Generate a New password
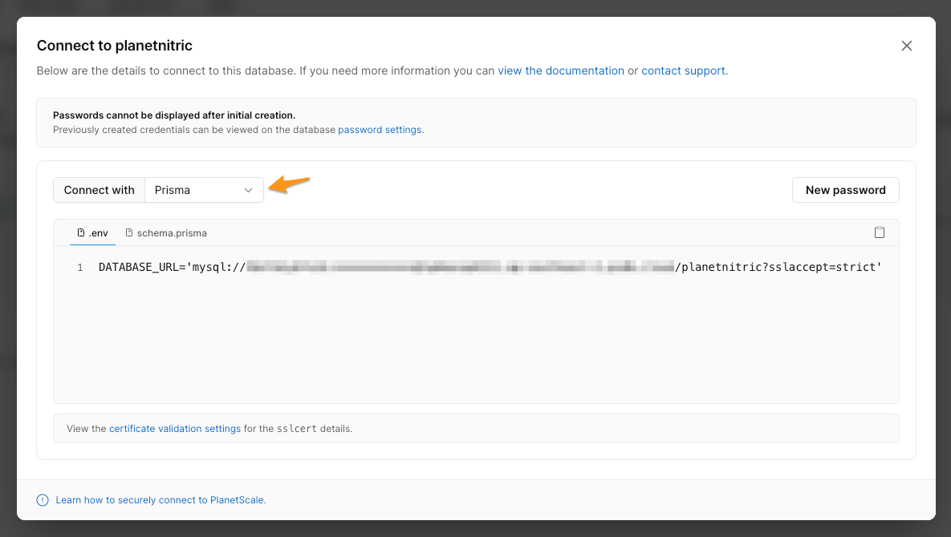The width and height of the screenshot is (951, 537). click(845, 190)
